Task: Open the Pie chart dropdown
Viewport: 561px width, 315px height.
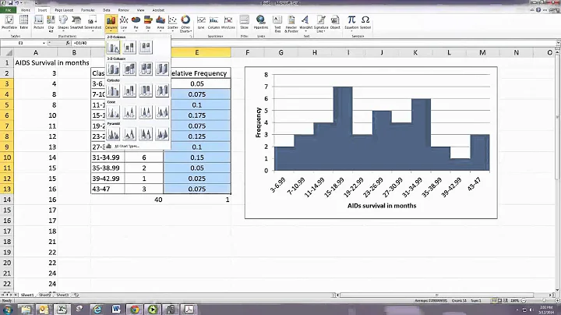Action: 136,23
